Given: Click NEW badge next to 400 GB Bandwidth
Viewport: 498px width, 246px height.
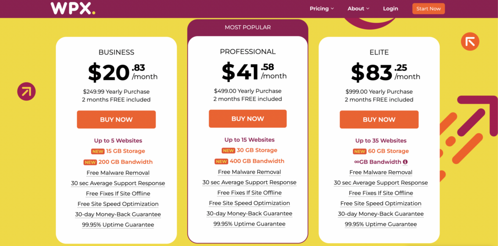Looking at the screenshot, I should click(221, 161).
